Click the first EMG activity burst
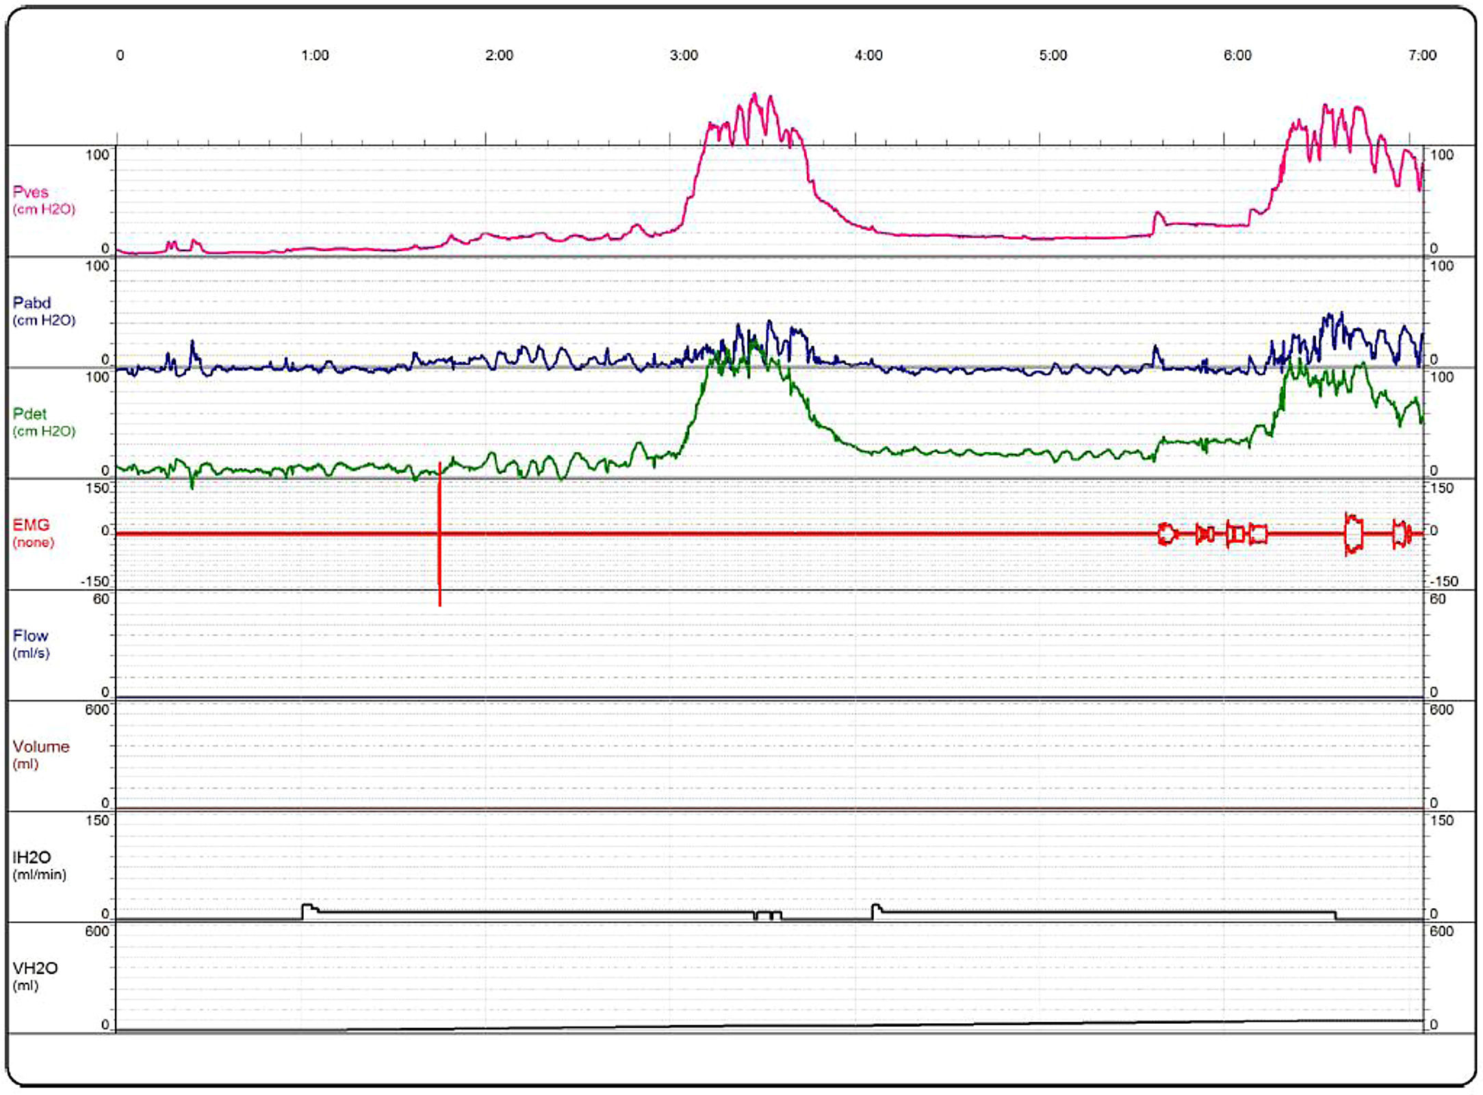The width and height of the screenshot is (1483, 1095). tap(1167, 533)
